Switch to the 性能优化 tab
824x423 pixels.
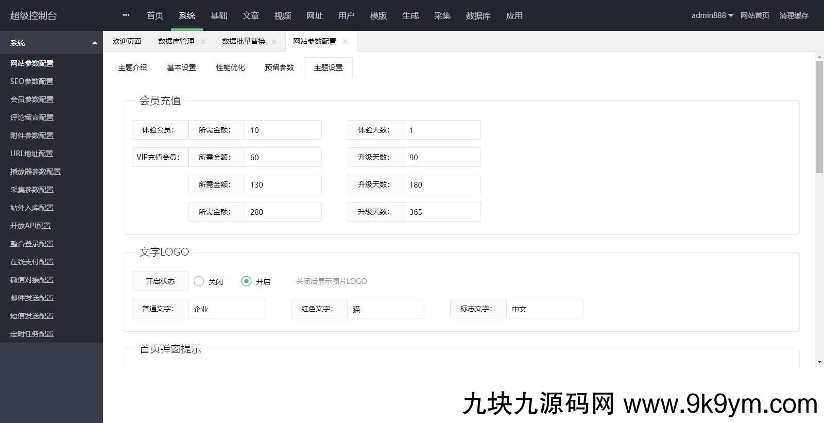tap(230, 67)
